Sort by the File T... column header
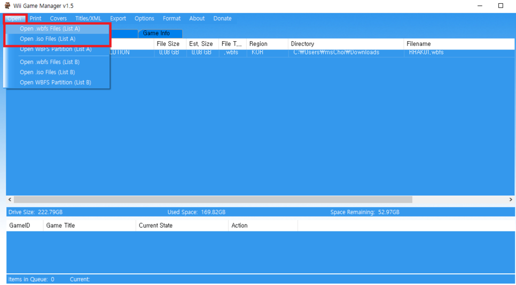The image size is (516, 285). [233, 44]
